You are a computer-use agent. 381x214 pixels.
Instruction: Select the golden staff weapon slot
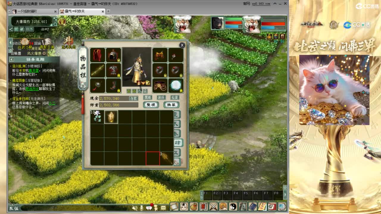point(98,70)
